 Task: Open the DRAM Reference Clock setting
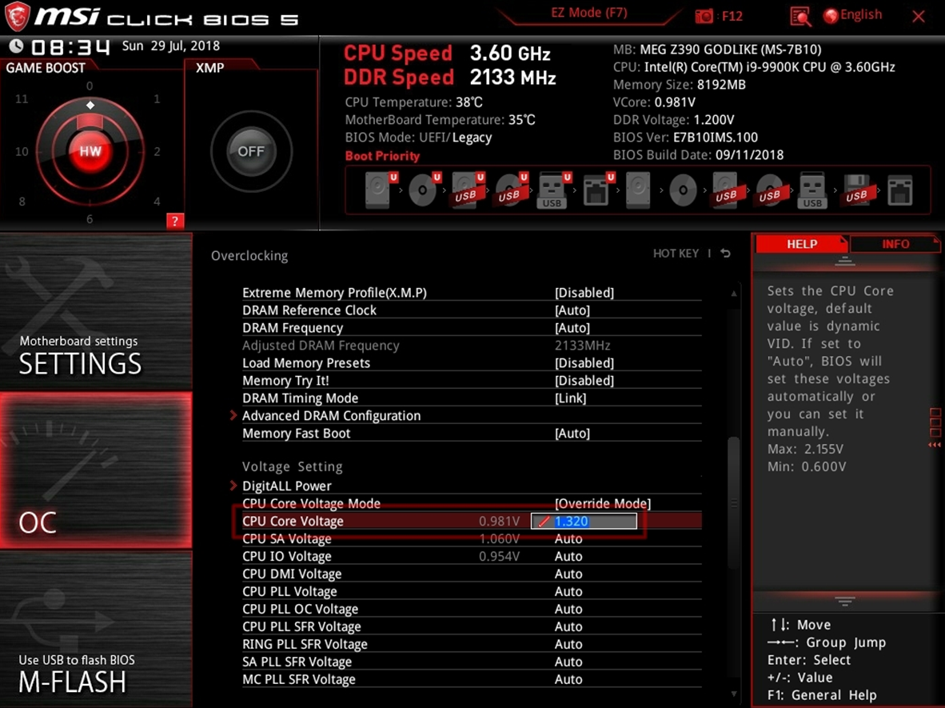(472, 310)
